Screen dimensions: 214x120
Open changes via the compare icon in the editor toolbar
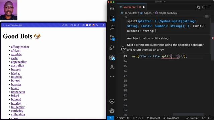click(198, 7)
